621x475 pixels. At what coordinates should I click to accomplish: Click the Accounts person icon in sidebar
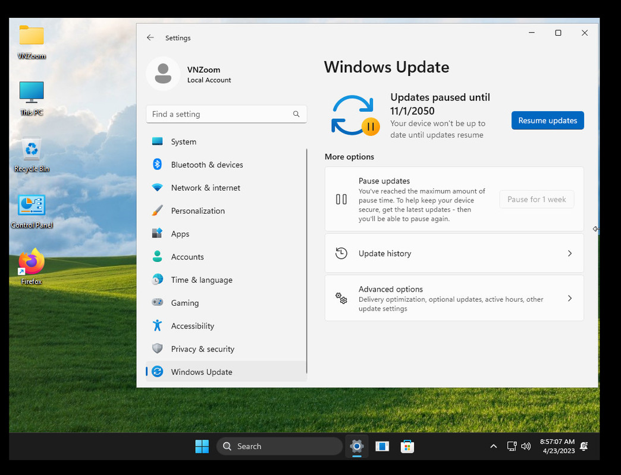point(157,256)
